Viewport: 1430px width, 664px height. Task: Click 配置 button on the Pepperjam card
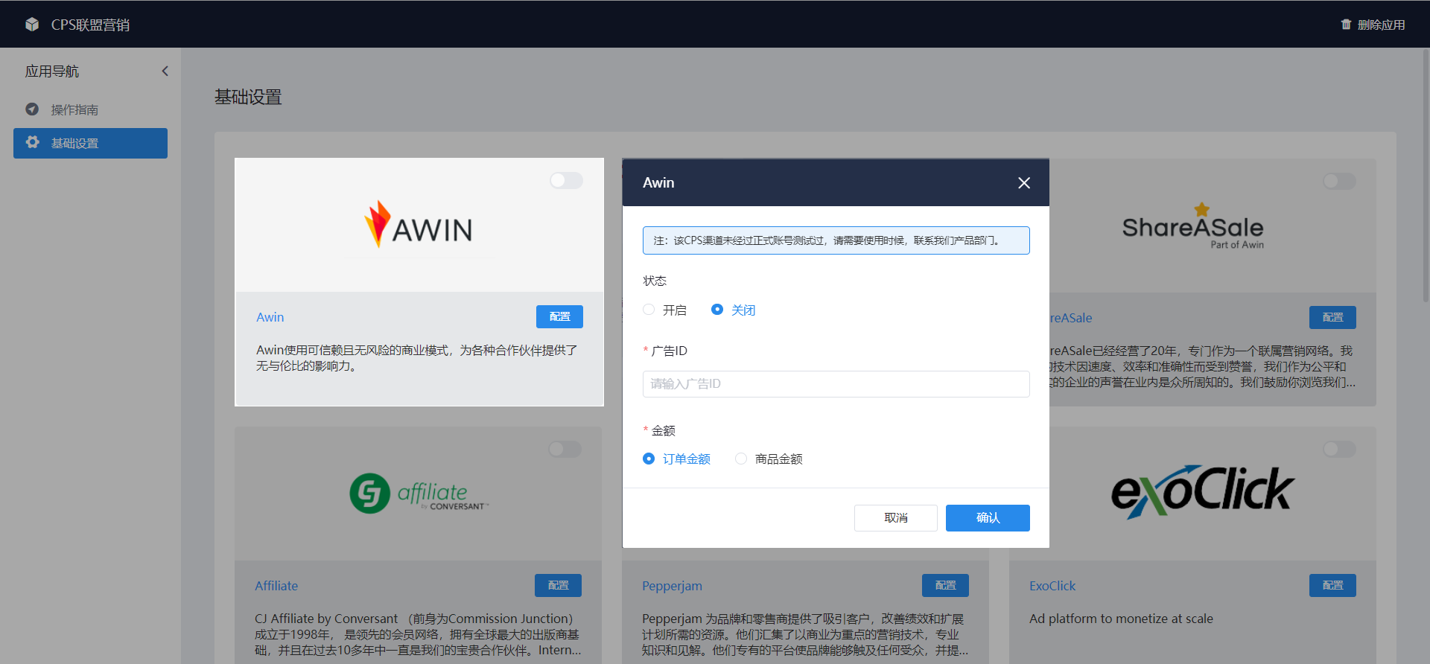pos(945,586)
